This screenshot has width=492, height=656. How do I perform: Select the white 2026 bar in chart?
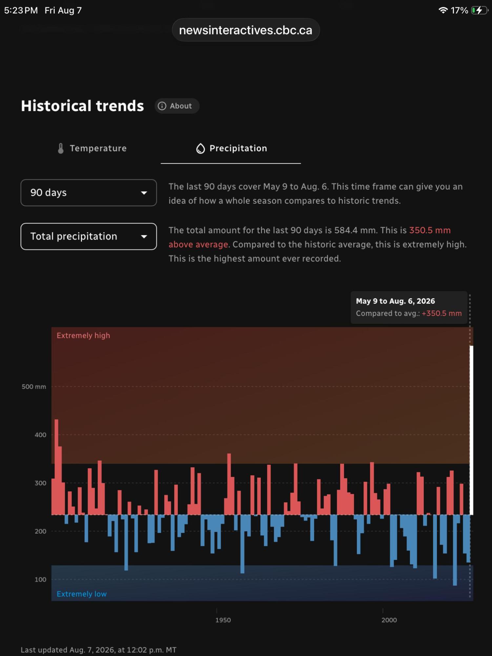coord(471,430)
